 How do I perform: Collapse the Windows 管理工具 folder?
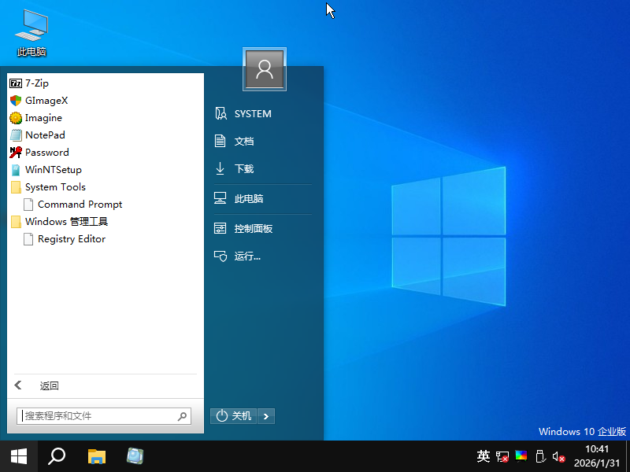[65, 222]
